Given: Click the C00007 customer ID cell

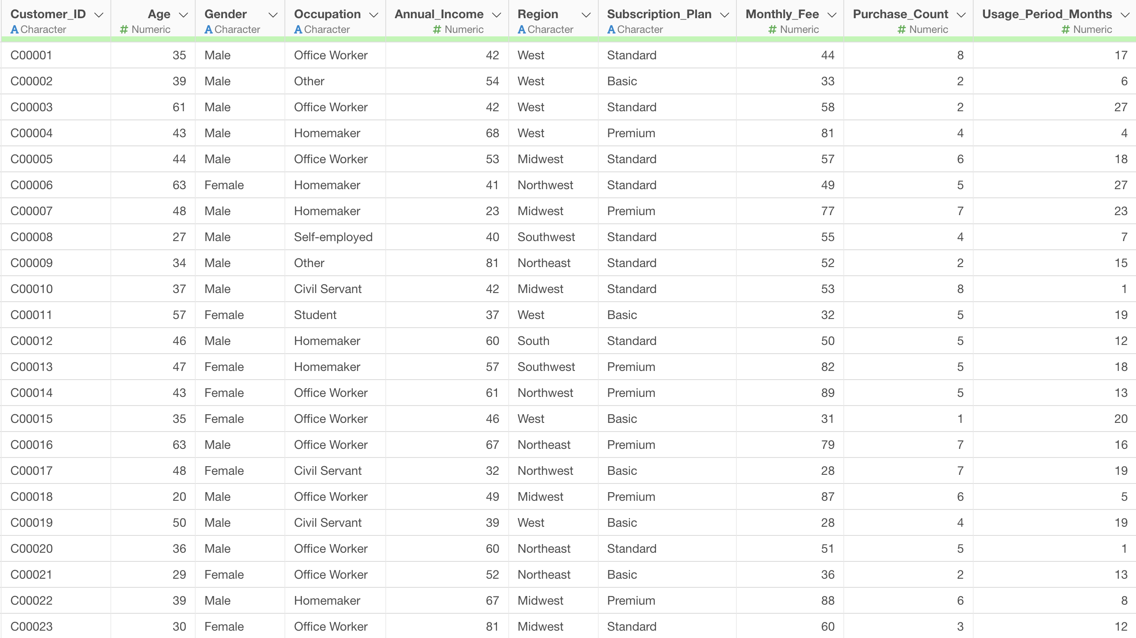Looking at the screenshot, I should pyautogui.click(x=31, y=211).
